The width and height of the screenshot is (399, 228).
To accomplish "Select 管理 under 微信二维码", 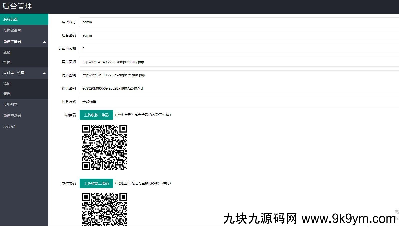I will [x=7, y=62].
